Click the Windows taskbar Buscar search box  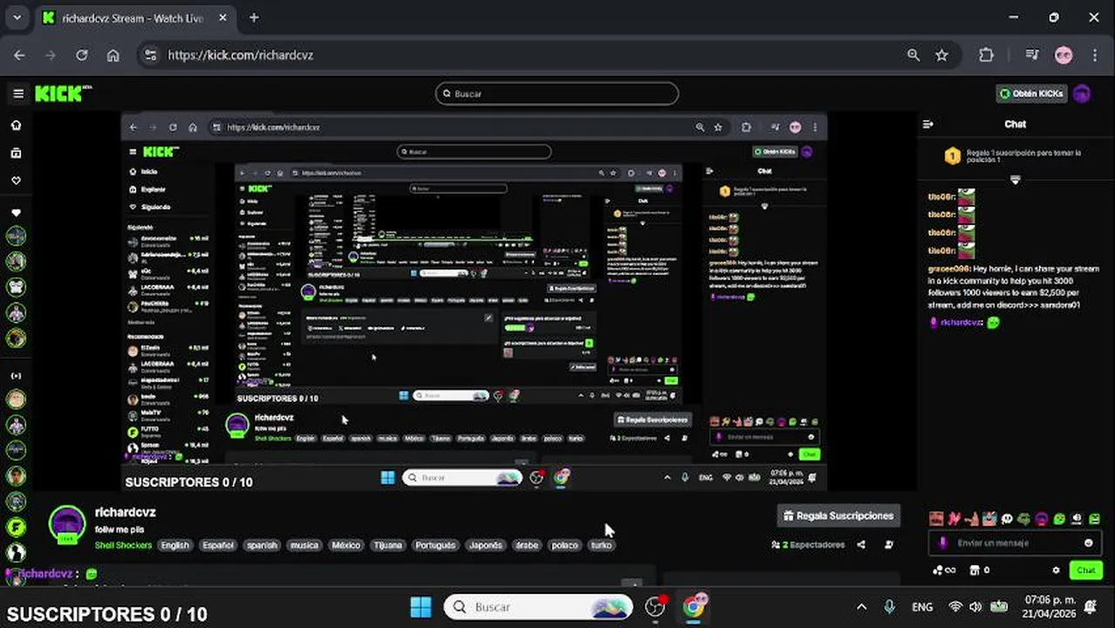[537, 606]
